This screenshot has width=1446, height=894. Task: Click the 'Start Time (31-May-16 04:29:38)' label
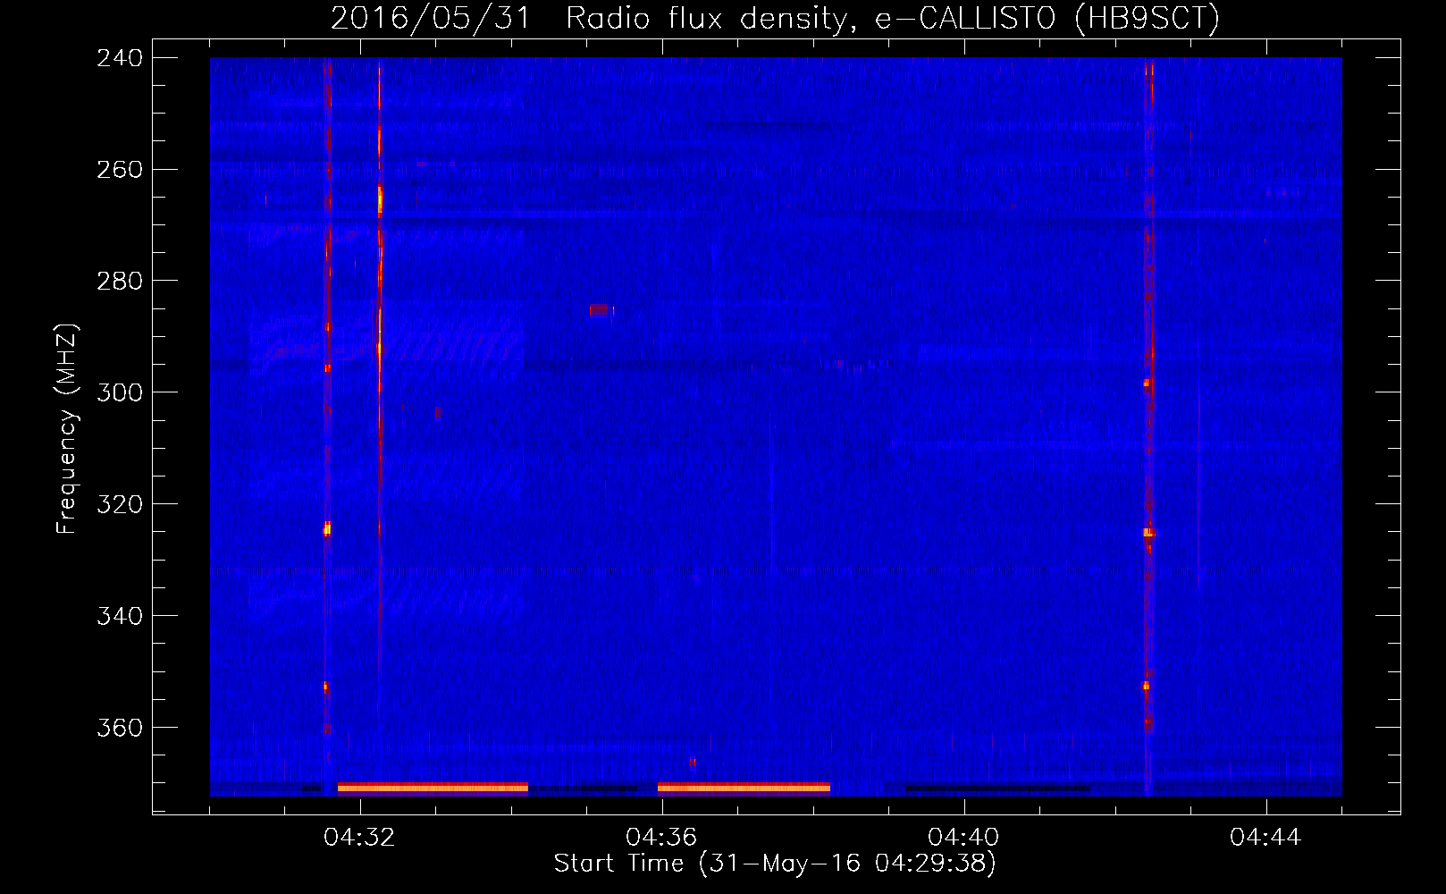coord(775,864)
